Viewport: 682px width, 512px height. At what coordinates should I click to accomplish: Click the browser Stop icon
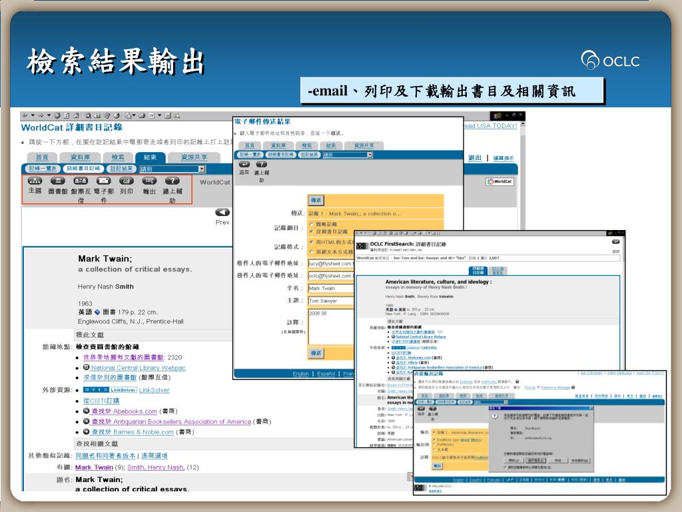[x=57, y=115]
